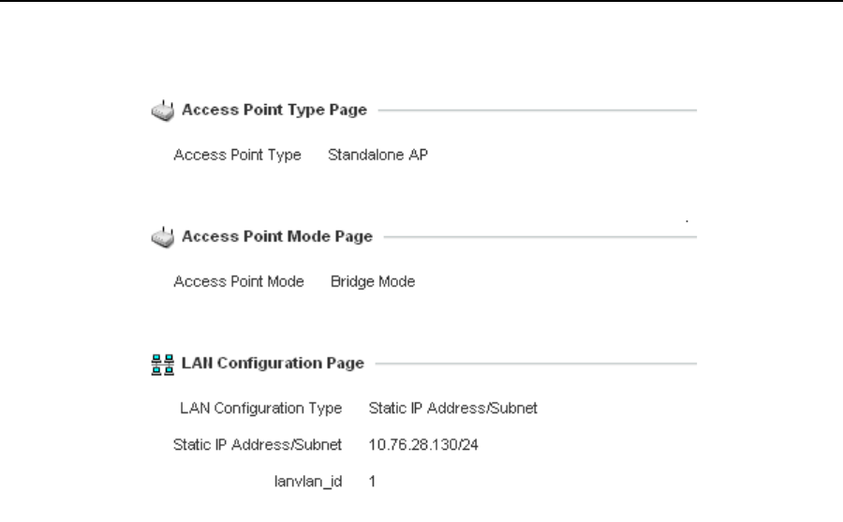Click the lanvlan_id value 1
Viewport: 843px width, 522px height.
click(x=372, y=481)
